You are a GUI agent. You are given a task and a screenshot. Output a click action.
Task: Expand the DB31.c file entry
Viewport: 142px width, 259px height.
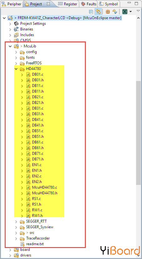[22, 109]
